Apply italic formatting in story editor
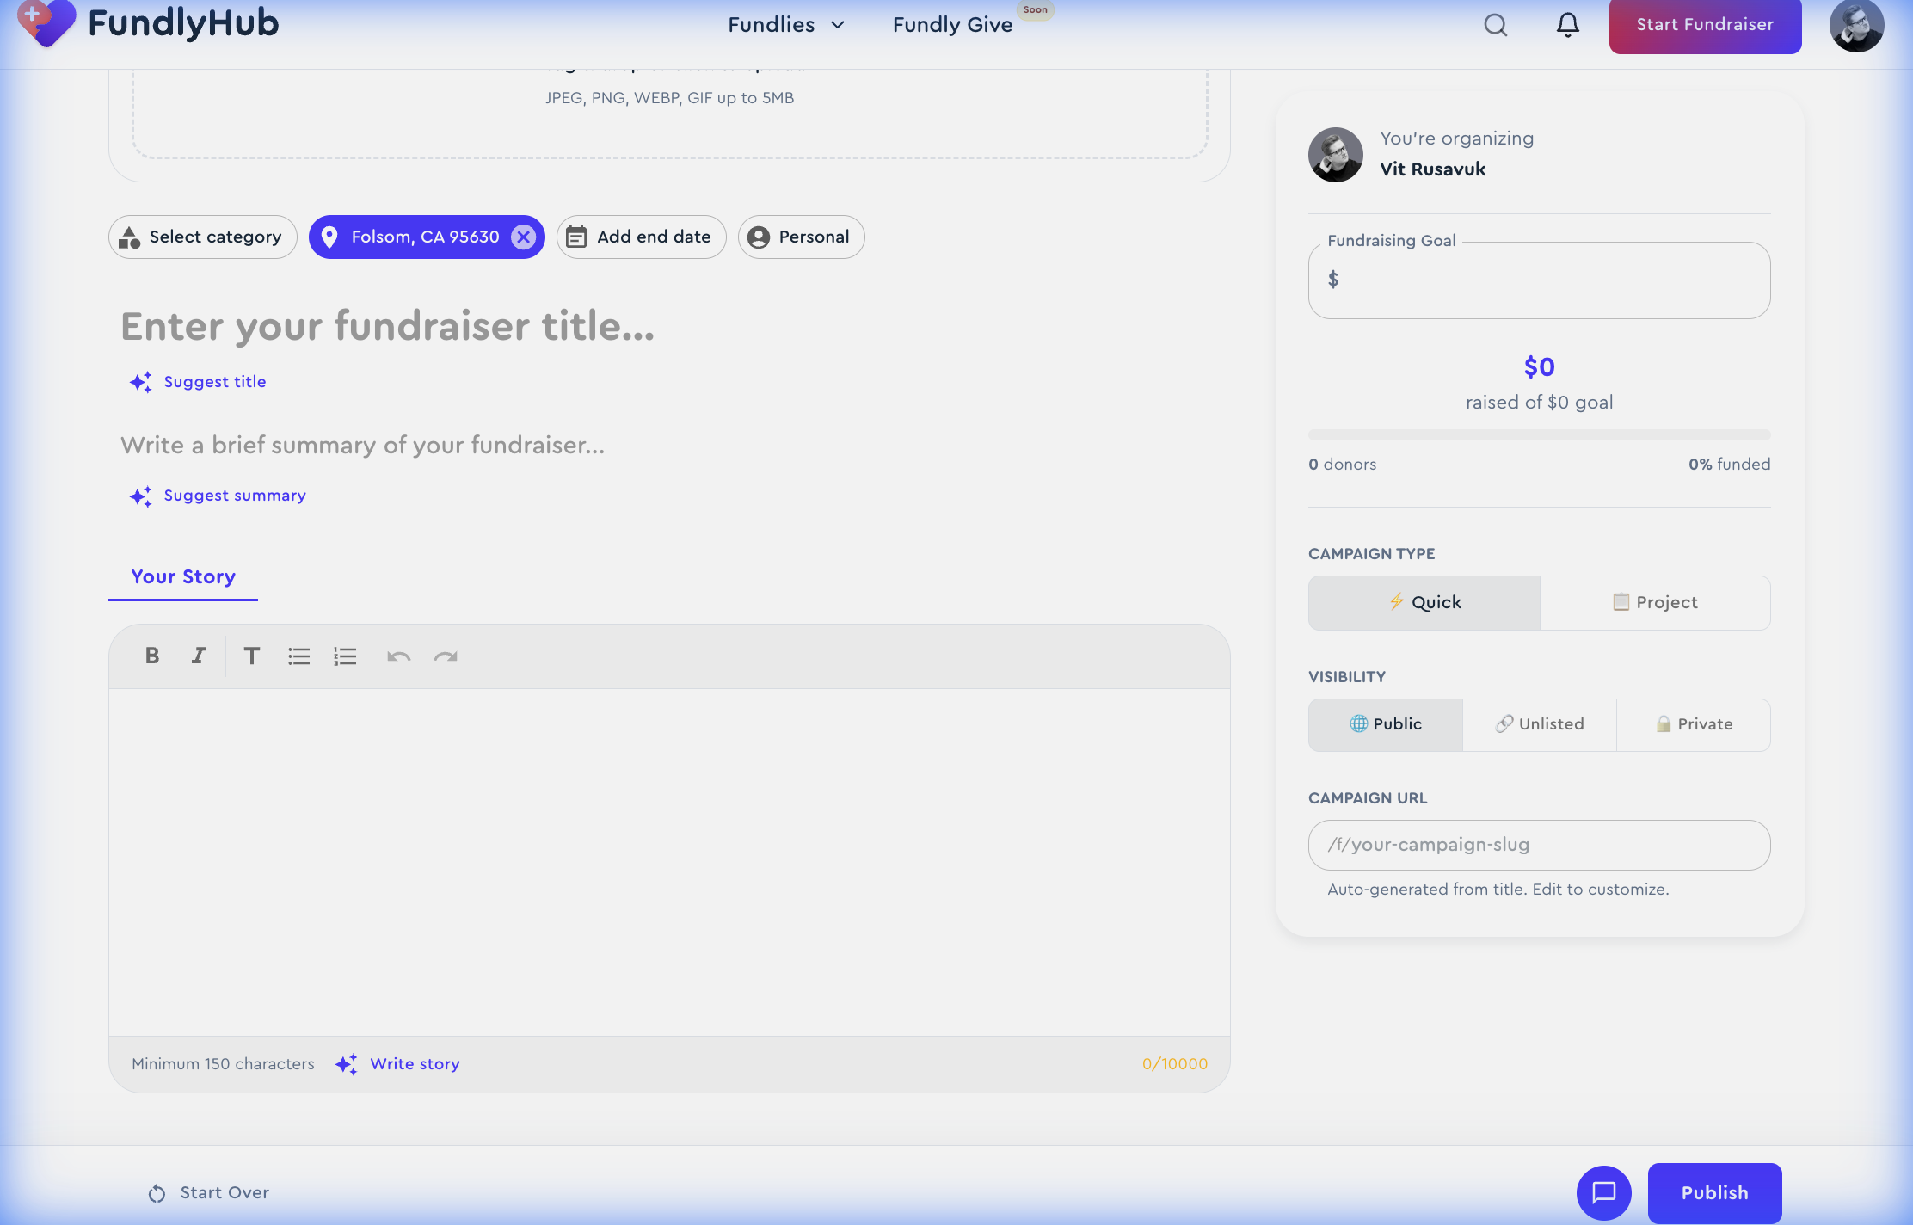Screen dimensions: 1913x1225 point(198,656)
